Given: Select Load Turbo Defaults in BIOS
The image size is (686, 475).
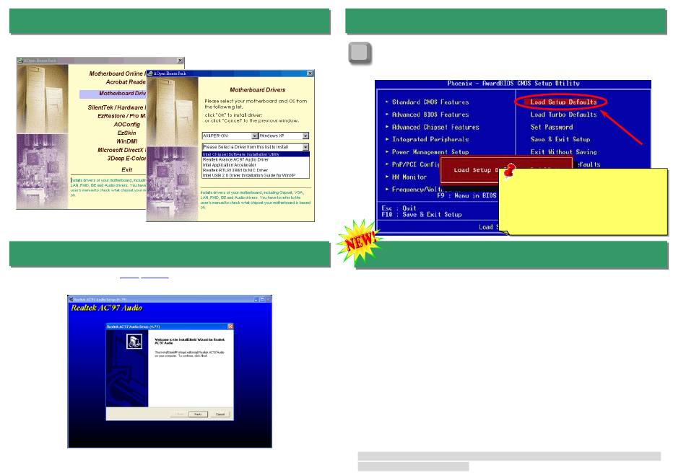Looking at the screenshot, I should [x=563, y=115].
